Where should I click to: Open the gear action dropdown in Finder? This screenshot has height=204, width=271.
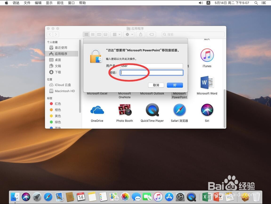pyautogui.click(x=129, y=34)
